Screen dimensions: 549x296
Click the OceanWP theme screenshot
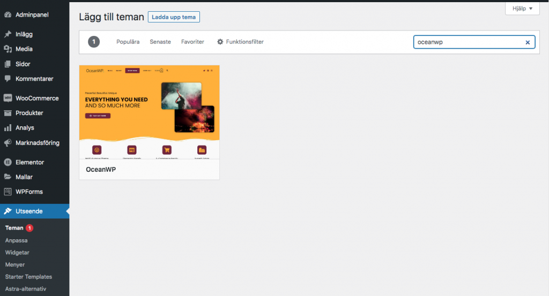pyautogui.click(x=150, y=112)
